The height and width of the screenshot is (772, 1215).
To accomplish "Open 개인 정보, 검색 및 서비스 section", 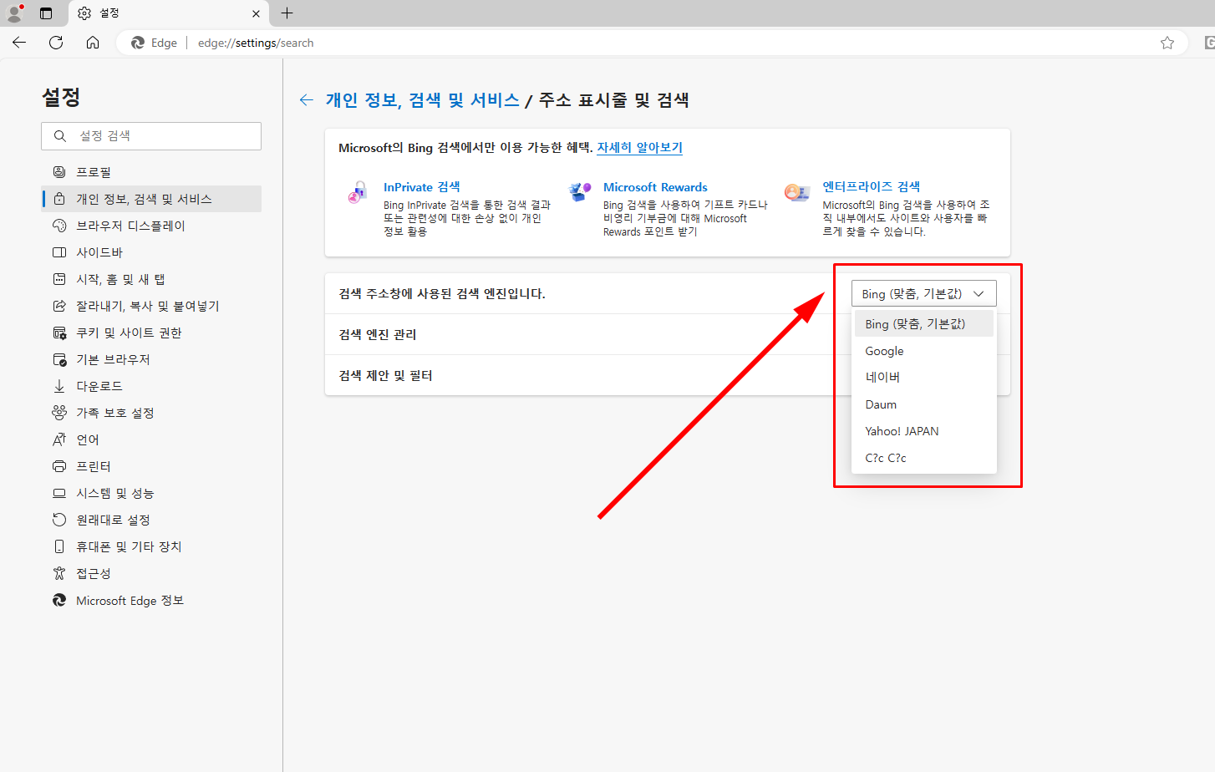I will [151, 199].
